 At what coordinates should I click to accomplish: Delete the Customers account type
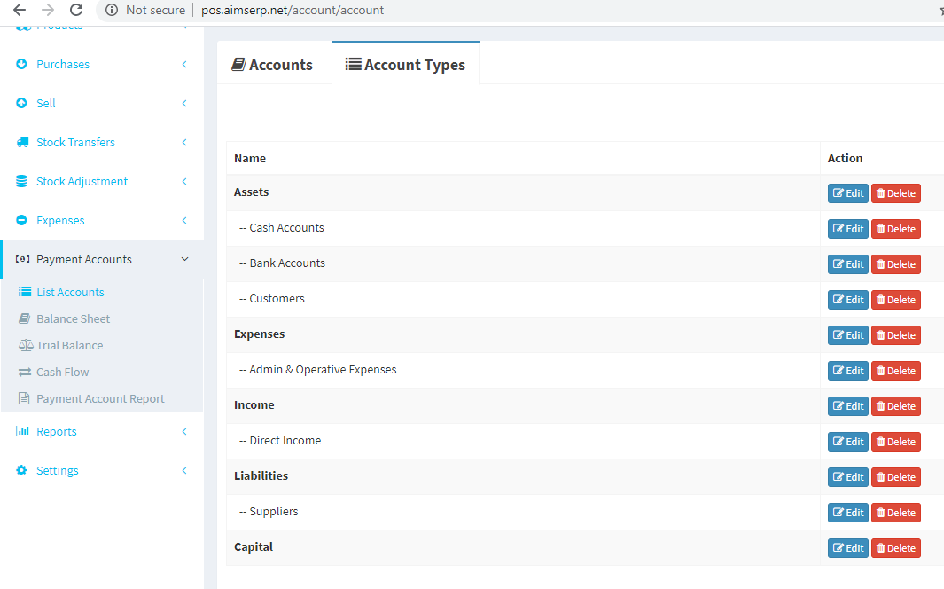click(x=896, y=300)
